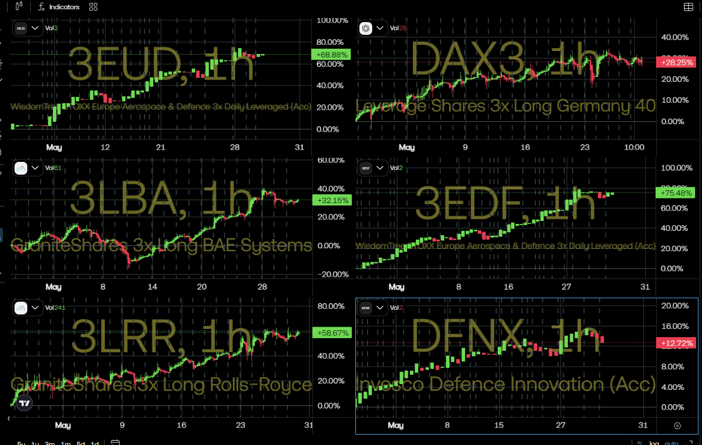The height and width of the screenshot is (445, 702).
Task: Click the 3LBA symbol logo icon
Action: pos(20,168)
